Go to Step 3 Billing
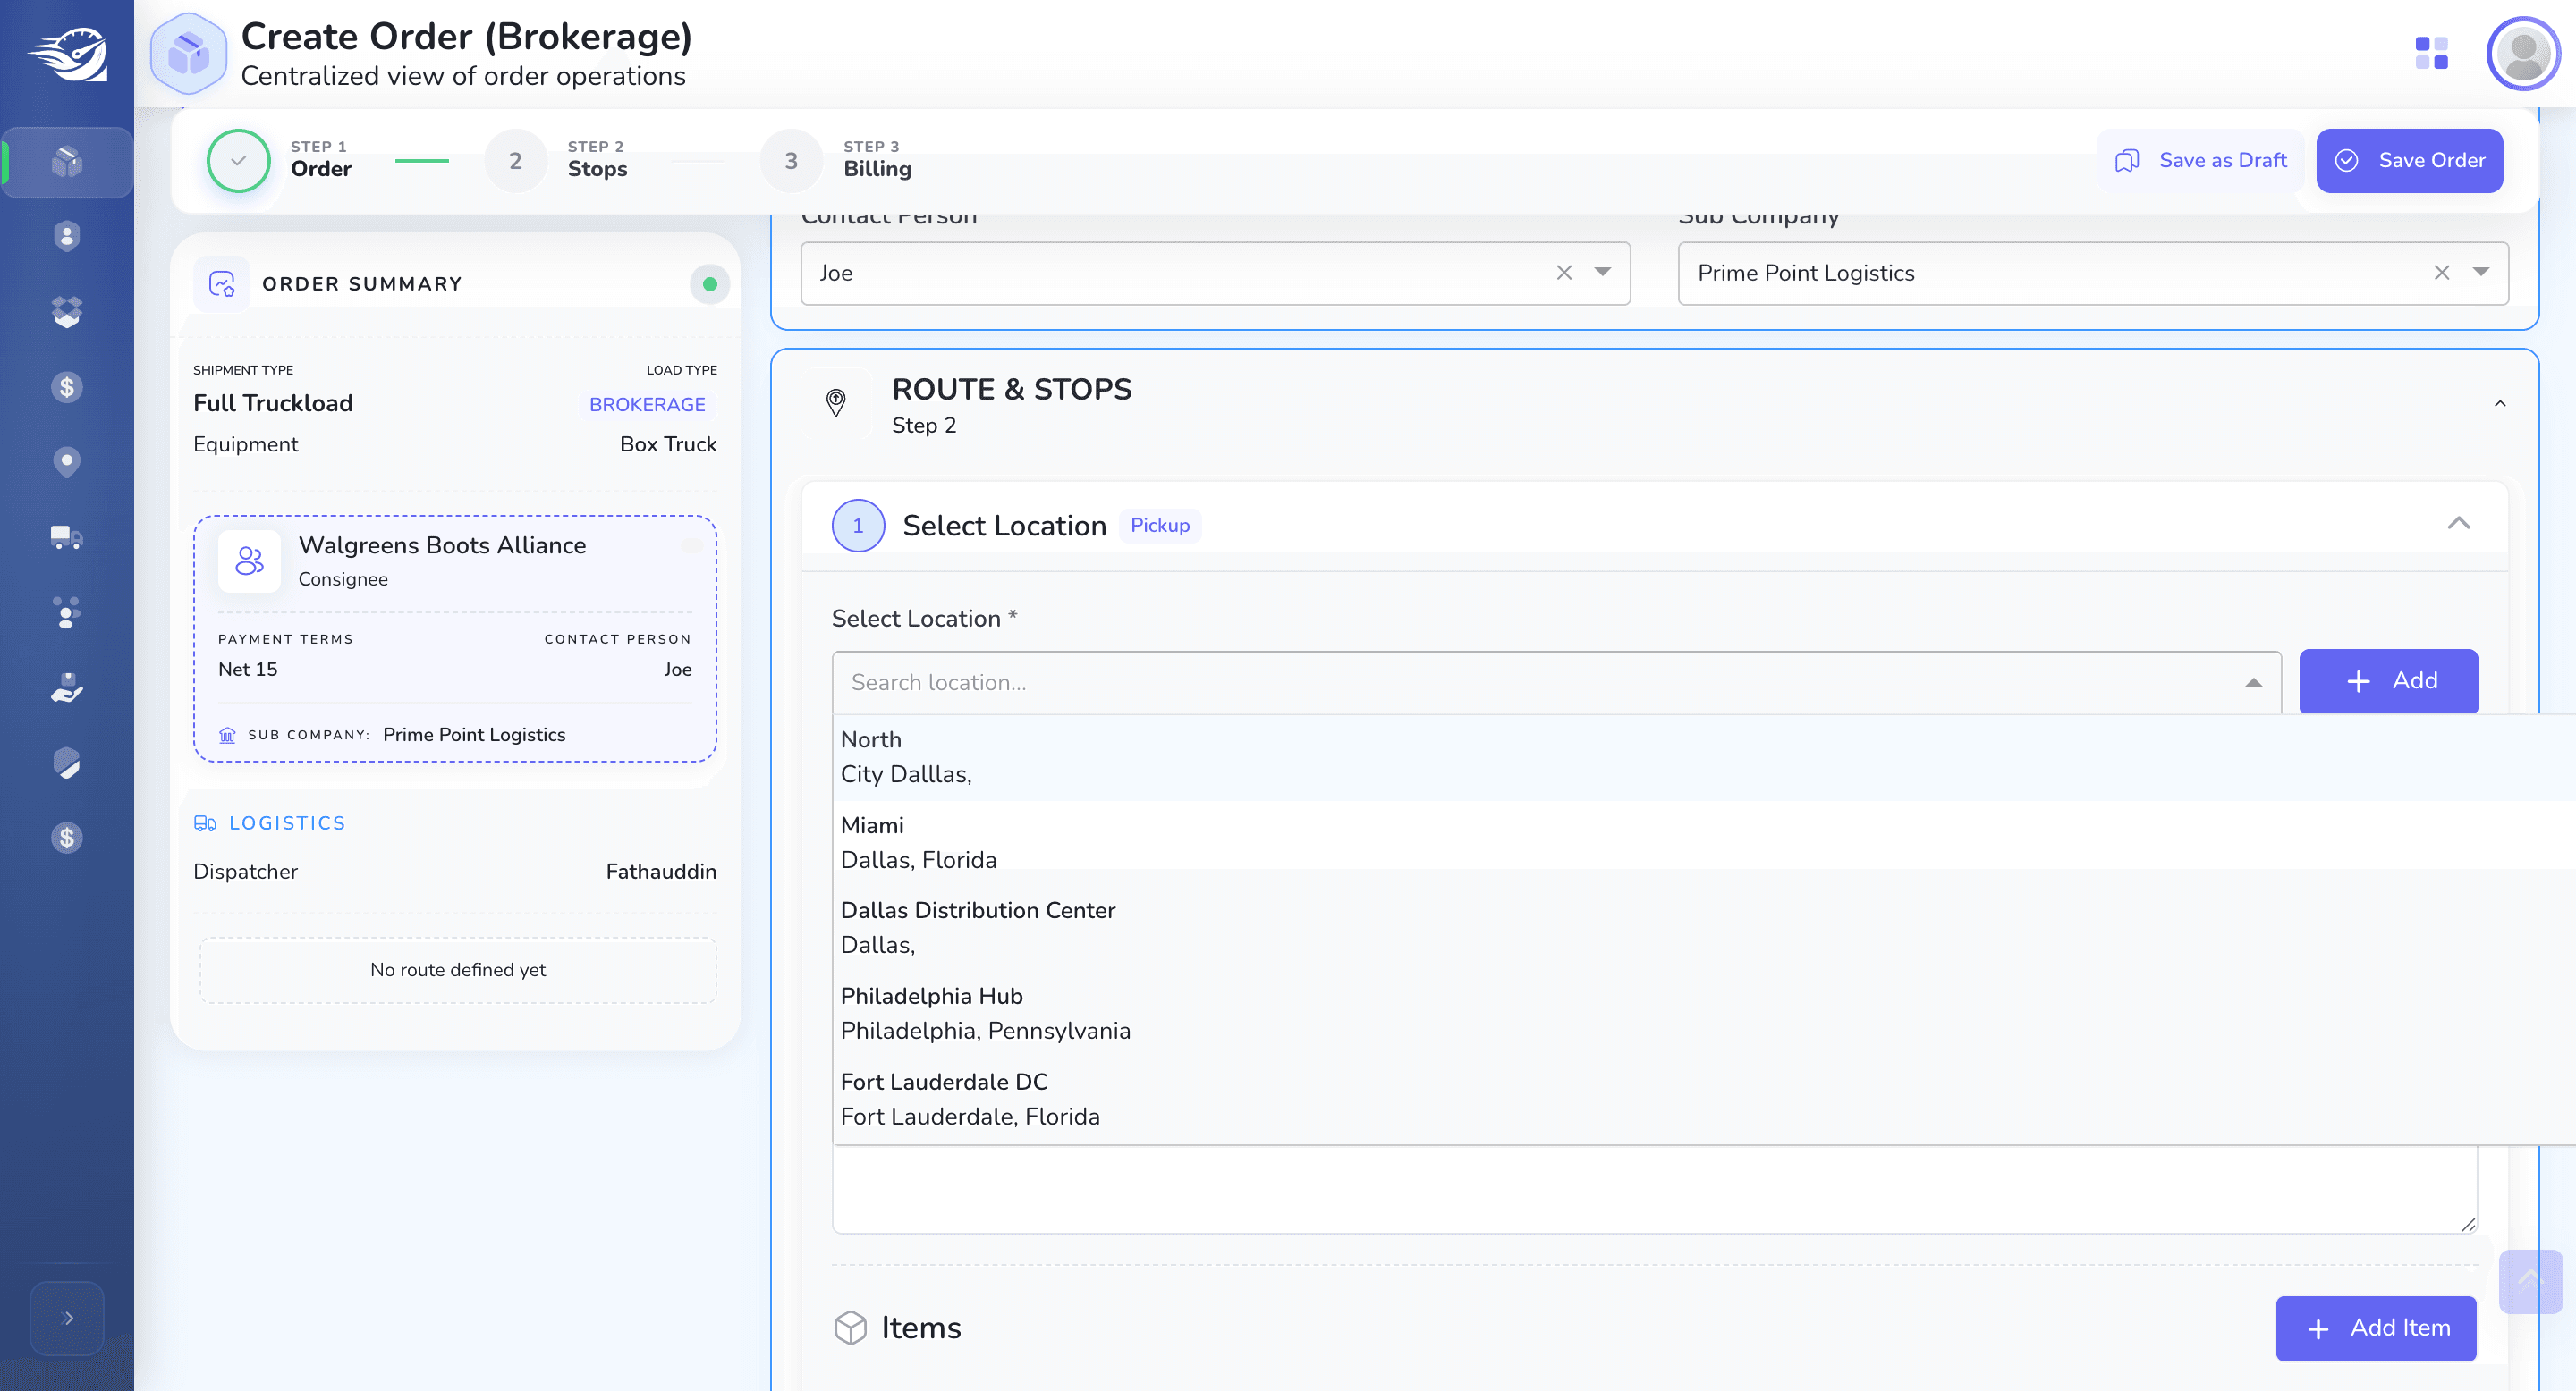The height and width of the screenshot is (1391, 2576). click(836, 160)
